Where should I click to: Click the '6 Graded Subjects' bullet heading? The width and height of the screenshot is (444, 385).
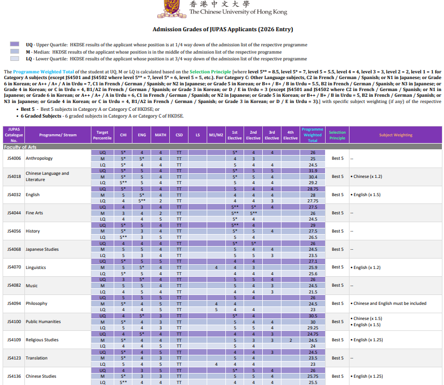pos(41,116)
